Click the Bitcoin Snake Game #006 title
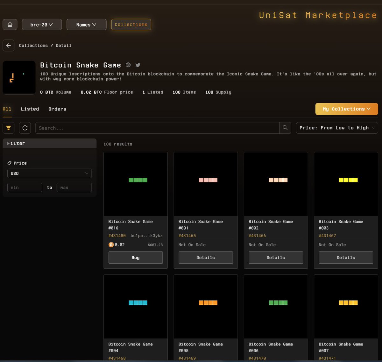Image resolution: width=382 pixels, height=362 pixels. pos(271,347)
